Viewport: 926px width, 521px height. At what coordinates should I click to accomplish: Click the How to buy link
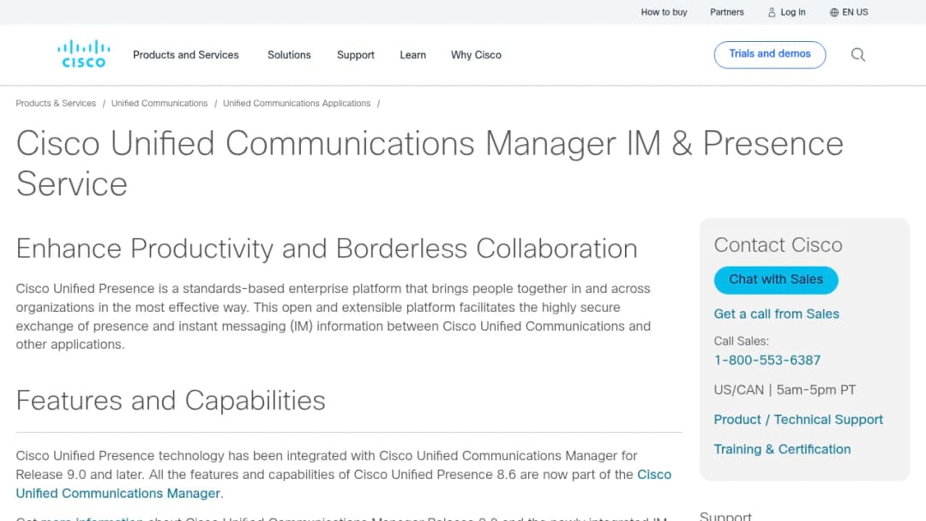[x=664, y=12]
